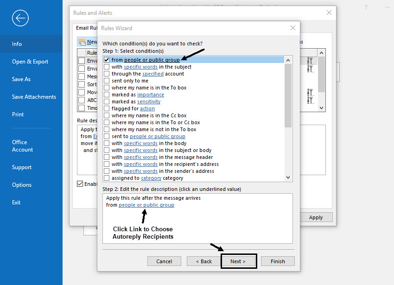The height and width of the screenshot is (285, 394).
Task: Click the New Rule icon in Rules and Alerts
Action: (x=82, y=42)
